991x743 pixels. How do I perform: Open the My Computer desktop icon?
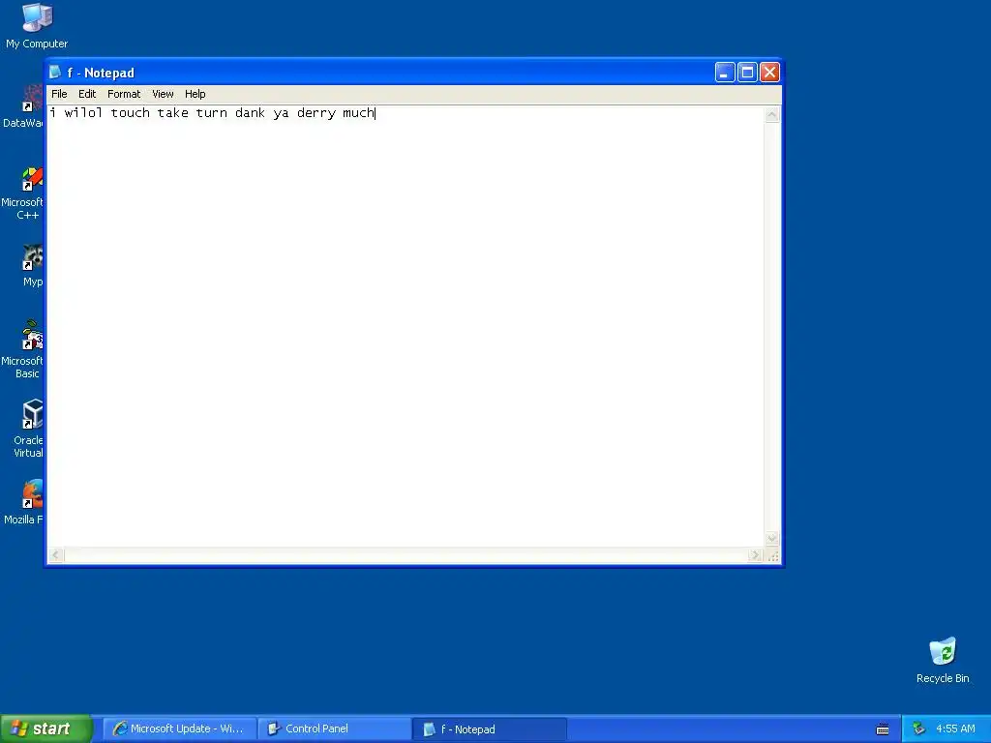tap(37, 25)
